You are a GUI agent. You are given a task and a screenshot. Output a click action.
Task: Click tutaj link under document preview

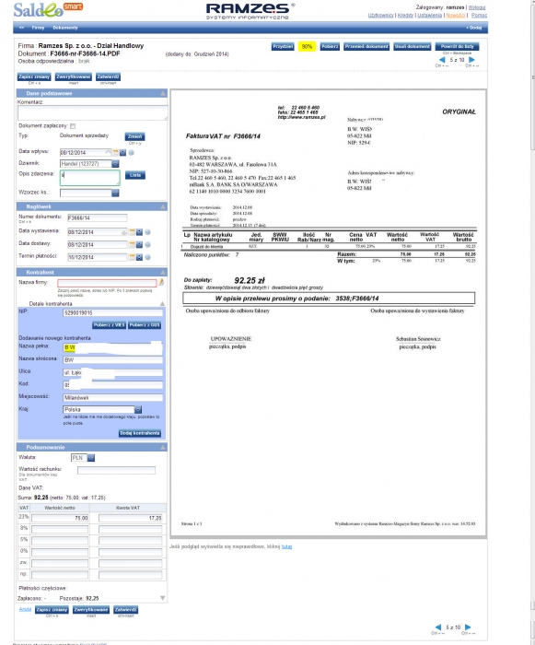click(286, 546)
